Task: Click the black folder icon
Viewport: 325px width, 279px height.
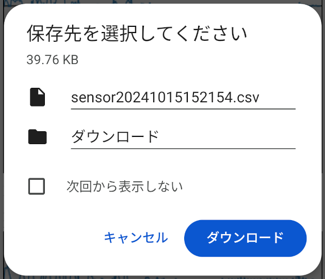Action: click(37, 137)
